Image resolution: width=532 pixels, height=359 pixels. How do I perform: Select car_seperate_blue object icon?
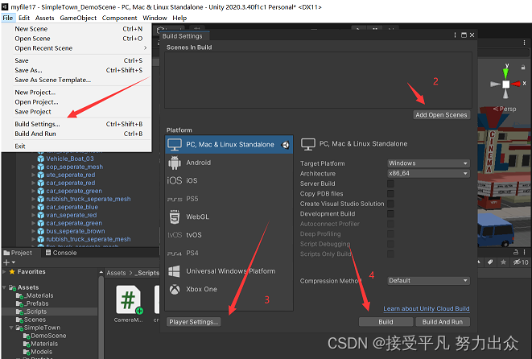(x=41, y=207)
